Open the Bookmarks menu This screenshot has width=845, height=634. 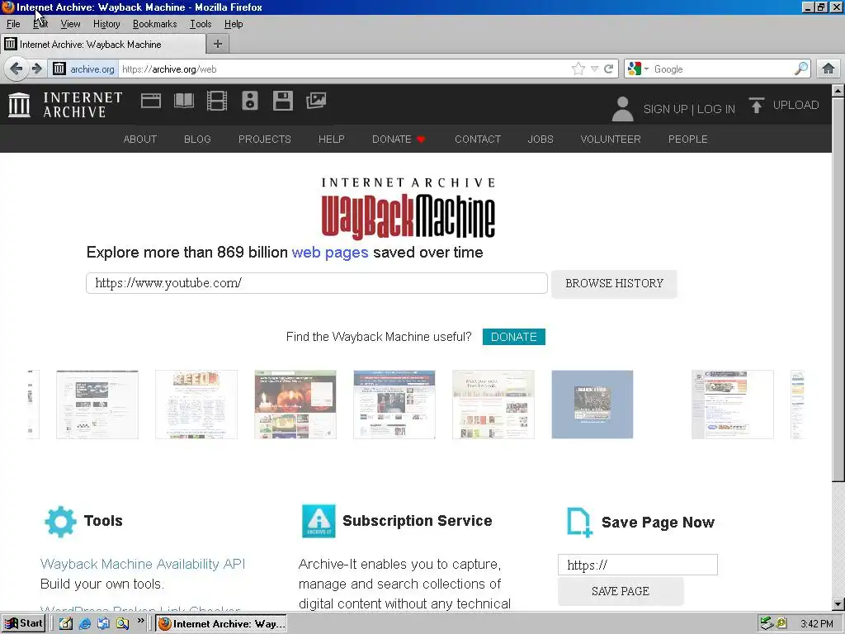(154, 24)
